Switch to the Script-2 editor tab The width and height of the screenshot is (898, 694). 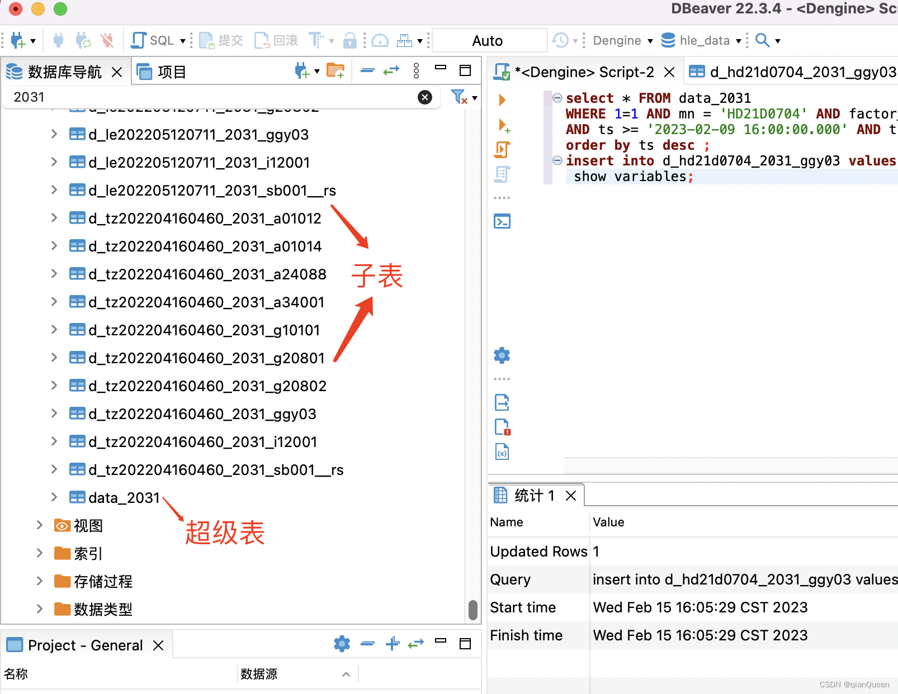[584, 72]
